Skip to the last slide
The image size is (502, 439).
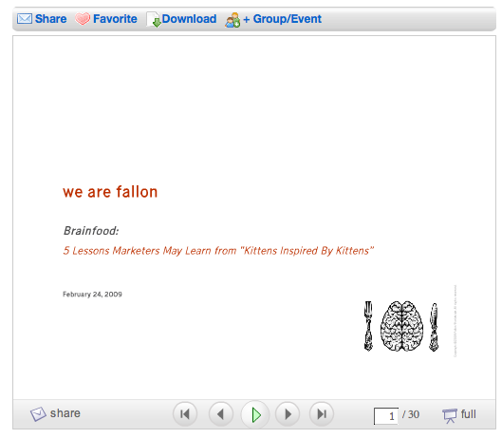pyautogui.click(x=322, y=414)
